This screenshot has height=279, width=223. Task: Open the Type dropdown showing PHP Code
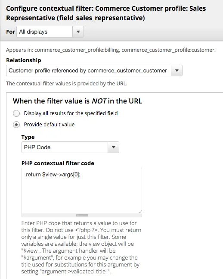point(70,147)
